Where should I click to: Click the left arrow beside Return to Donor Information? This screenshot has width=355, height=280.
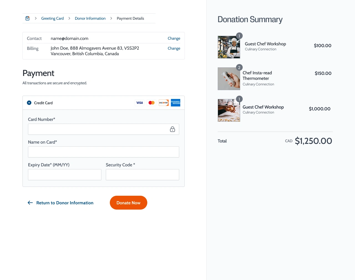tap(30, 203)
